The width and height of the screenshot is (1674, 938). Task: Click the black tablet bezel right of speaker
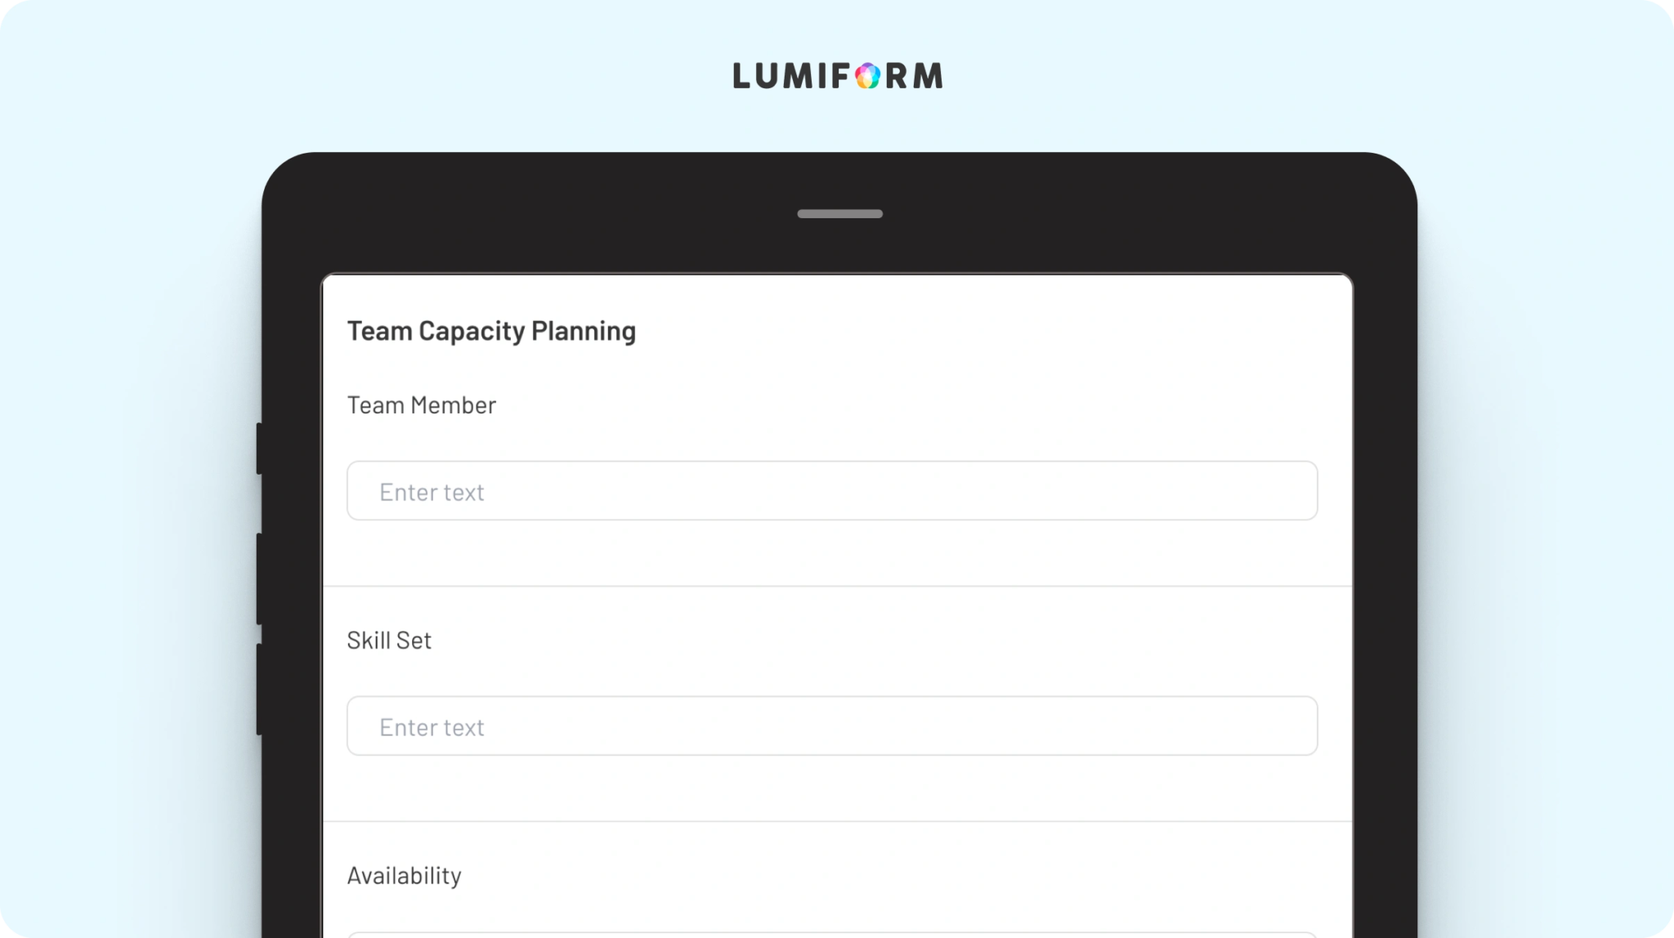coord(1103,214)
